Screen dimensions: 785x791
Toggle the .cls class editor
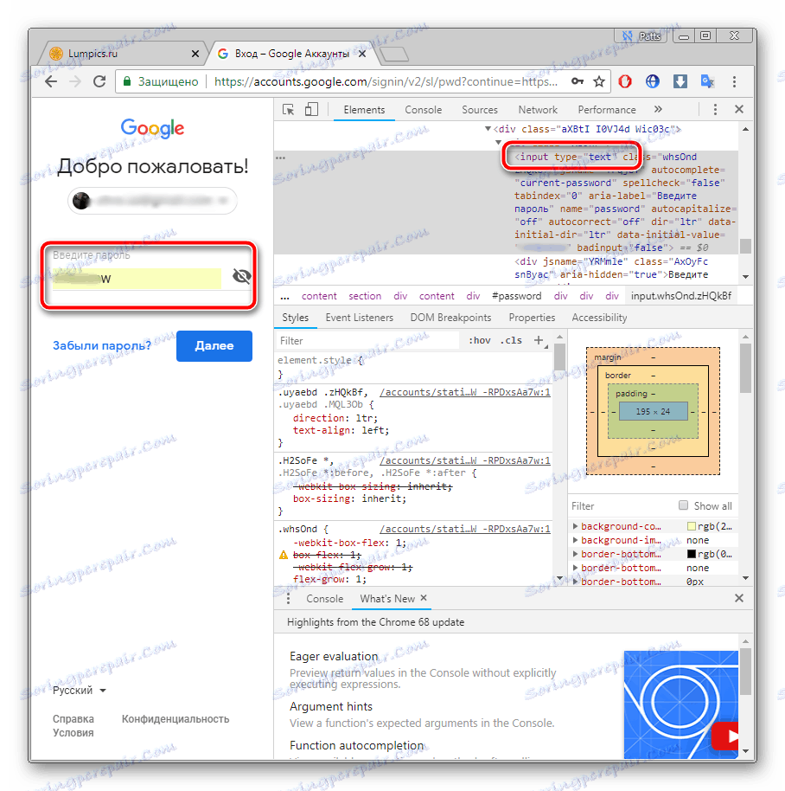(511, 340)
